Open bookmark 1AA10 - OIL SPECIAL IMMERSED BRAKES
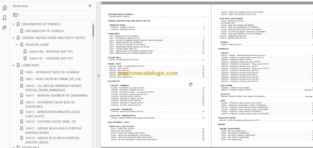 (53, 88)
